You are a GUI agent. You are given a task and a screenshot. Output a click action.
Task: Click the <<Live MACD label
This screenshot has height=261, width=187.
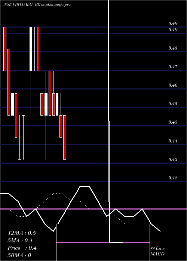(x=157, y=251)
